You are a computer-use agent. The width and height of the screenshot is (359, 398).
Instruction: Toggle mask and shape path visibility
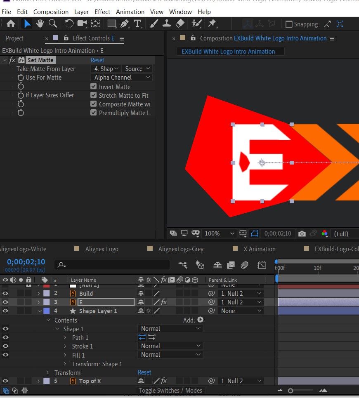point(255,233)
